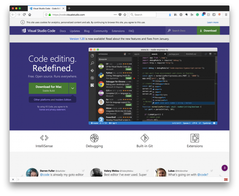Reload the page

click(x=24, y=15)
